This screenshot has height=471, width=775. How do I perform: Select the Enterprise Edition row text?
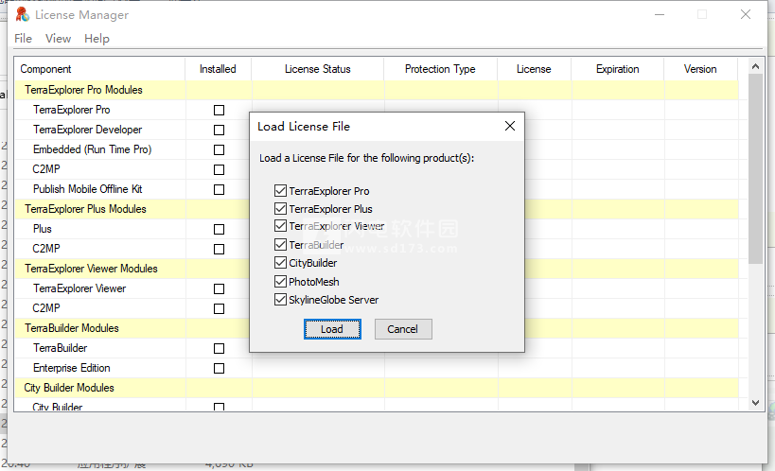click(72, 368)
